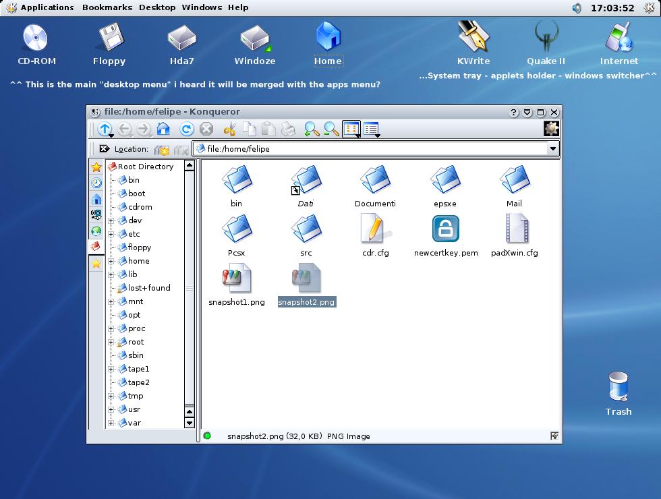Expand the dev tree node
661x499 pixels.
click(x=111, y=221)
